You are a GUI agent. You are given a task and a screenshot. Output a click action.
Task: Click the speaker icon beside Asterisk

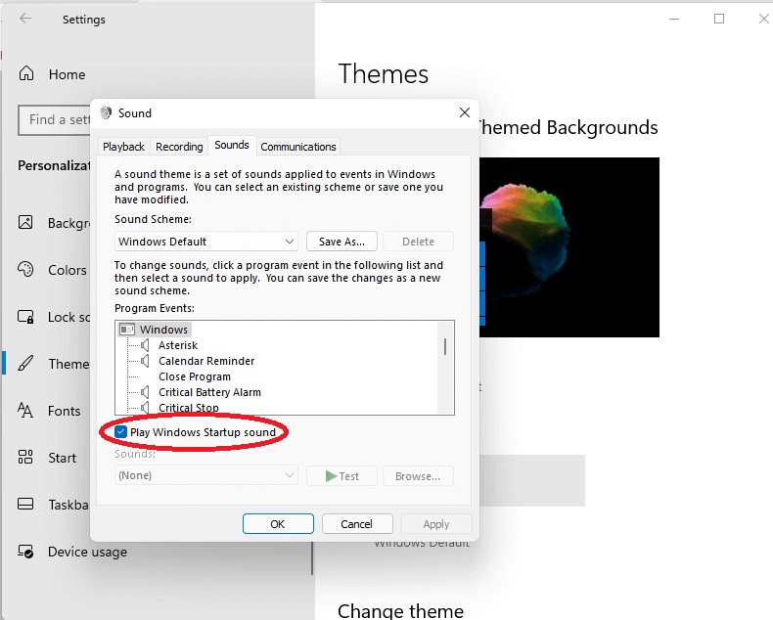pos(145,345)
